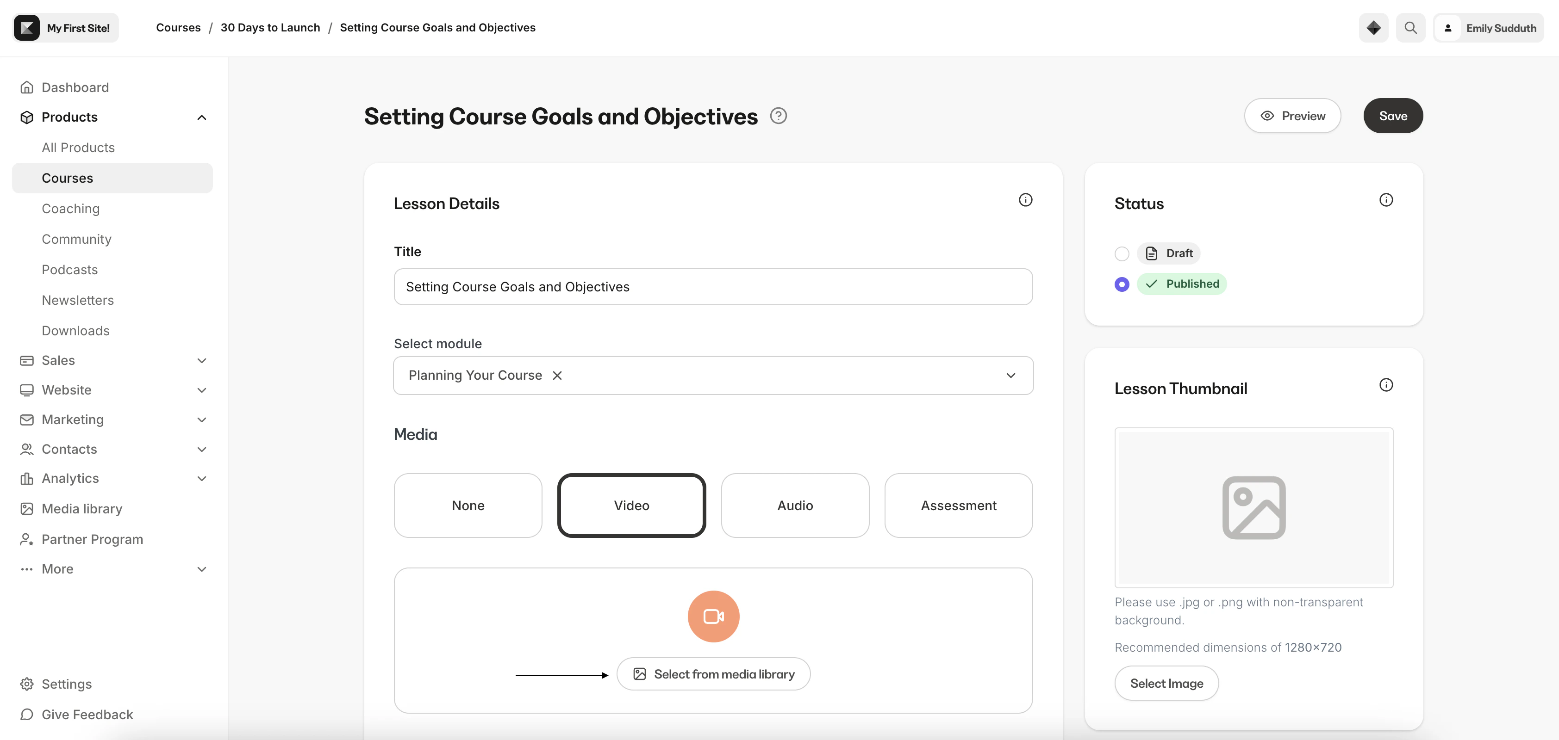
Task: Open Coaching from the sidebar menu
Action: click(70, 208)
